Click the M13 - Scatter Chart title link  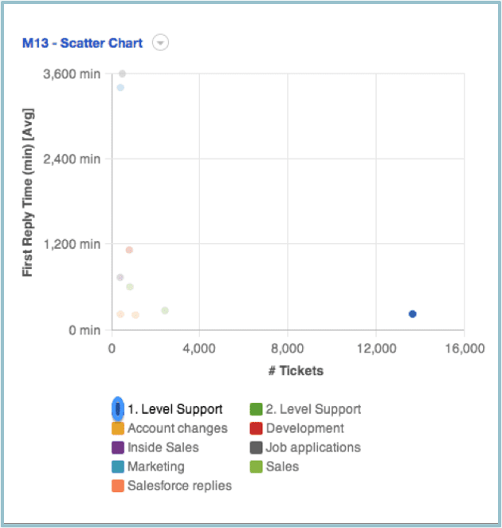(x=82, y=43)
